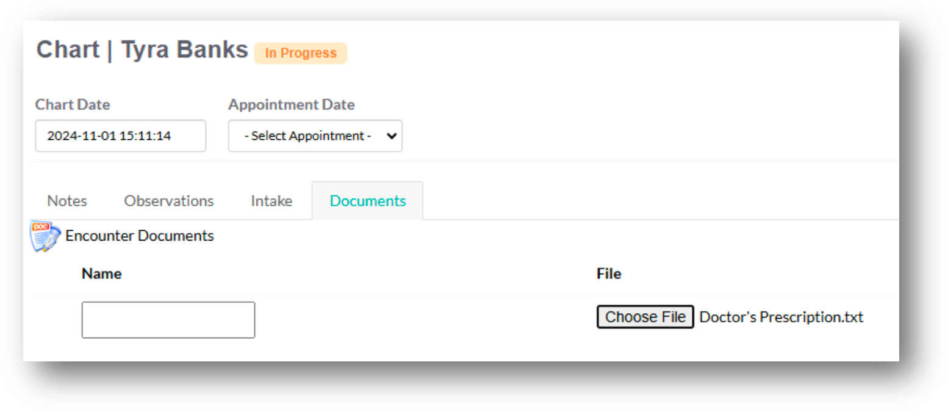Screen dimensions: 948x420
Task: Click the Chart Date label
Action: (x=73, y=104)
